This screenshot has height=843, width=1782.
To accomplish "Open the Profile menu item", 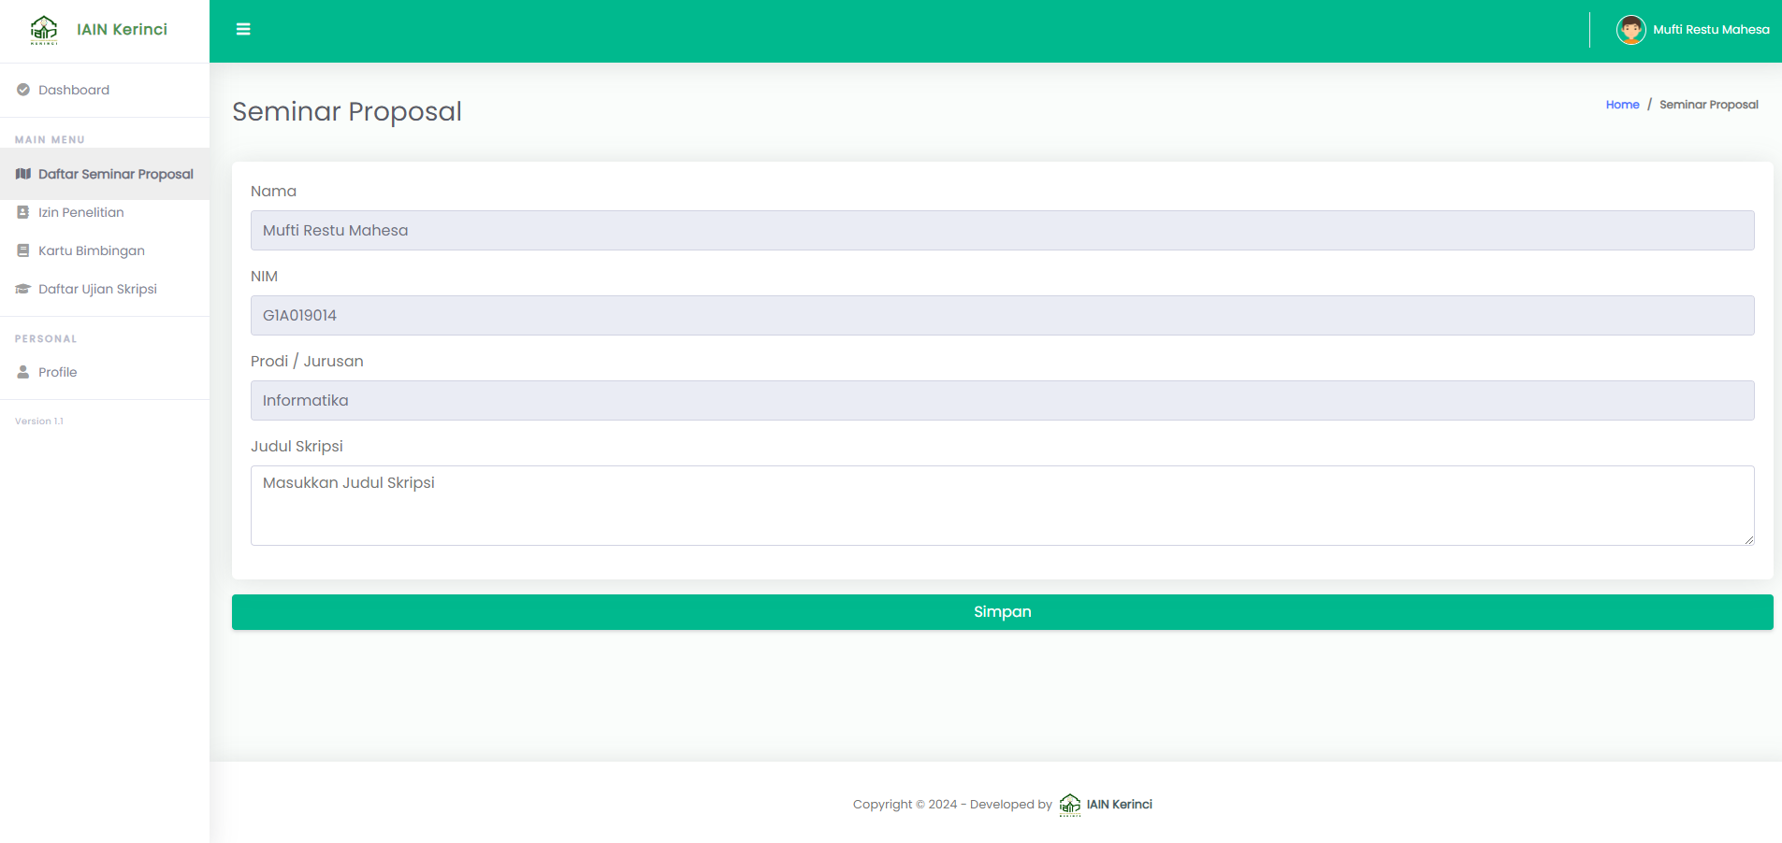I will pyautogui.click(x=105, y=372).
